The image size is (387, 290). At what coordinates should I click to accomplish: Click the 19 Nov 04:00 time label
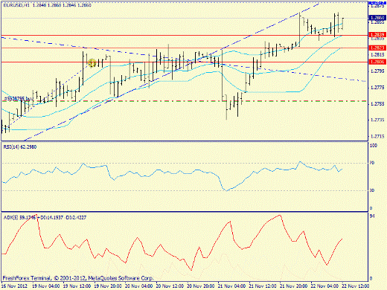click(46, 286)
